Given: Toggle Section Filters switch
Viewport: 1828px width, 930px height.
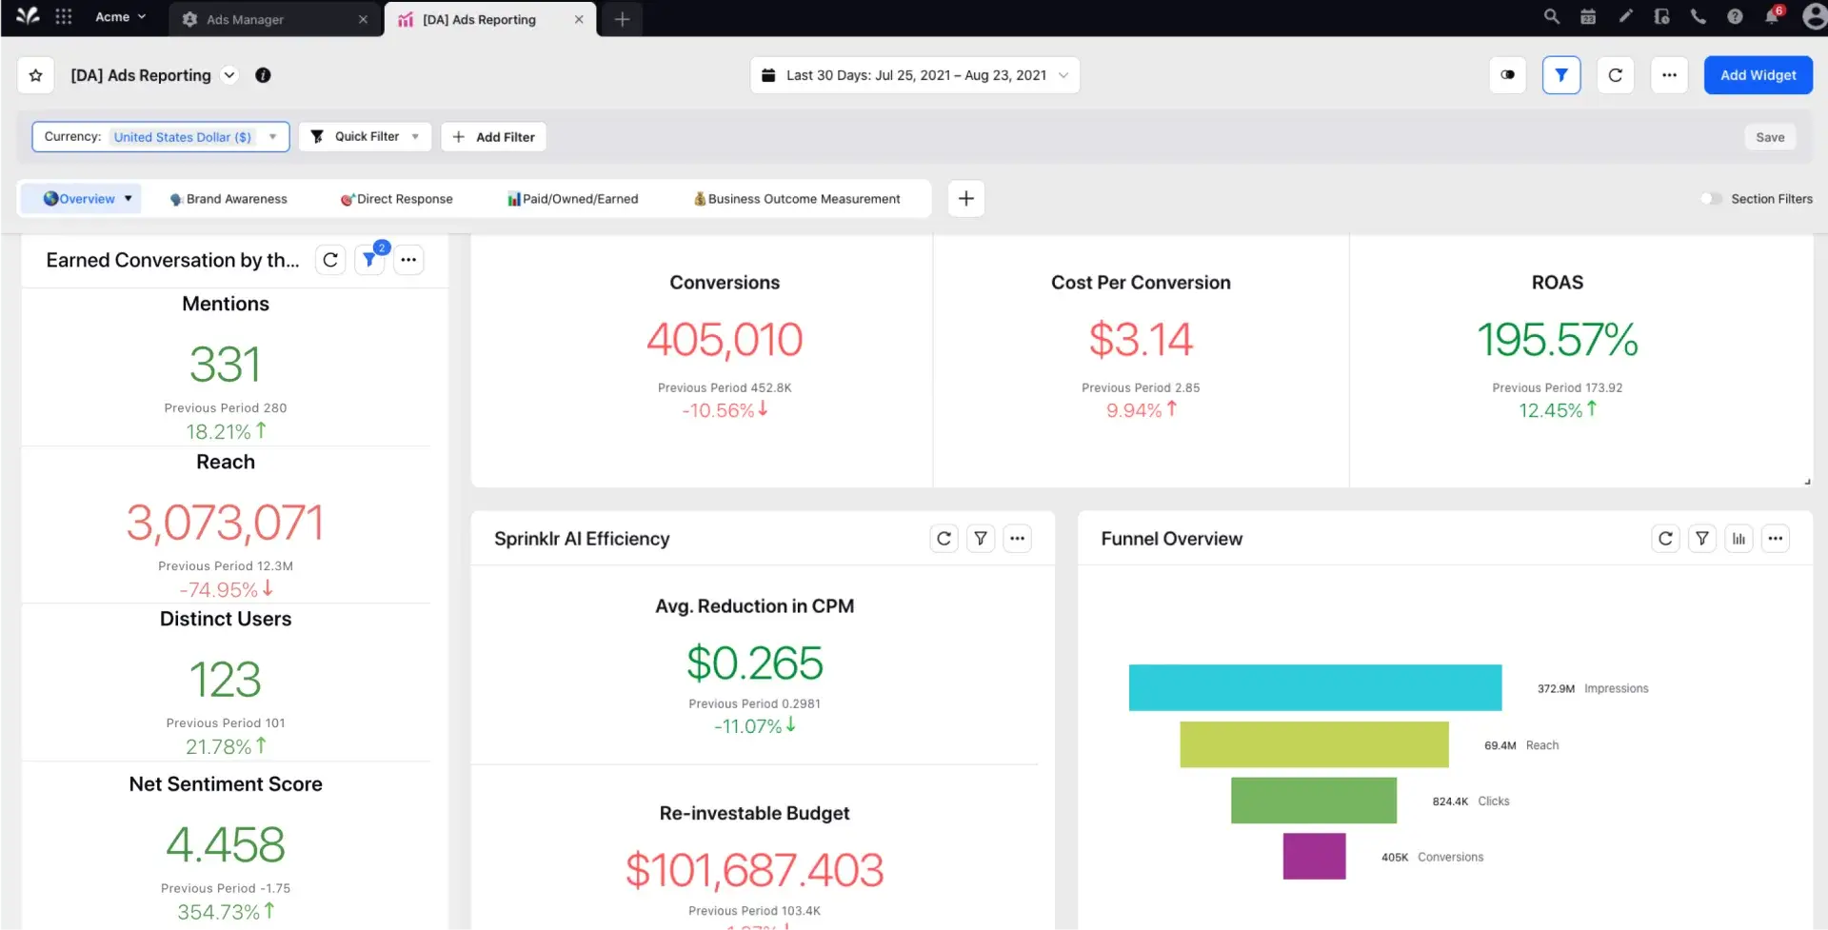Looking at the screenshot, I should 1711,199.
